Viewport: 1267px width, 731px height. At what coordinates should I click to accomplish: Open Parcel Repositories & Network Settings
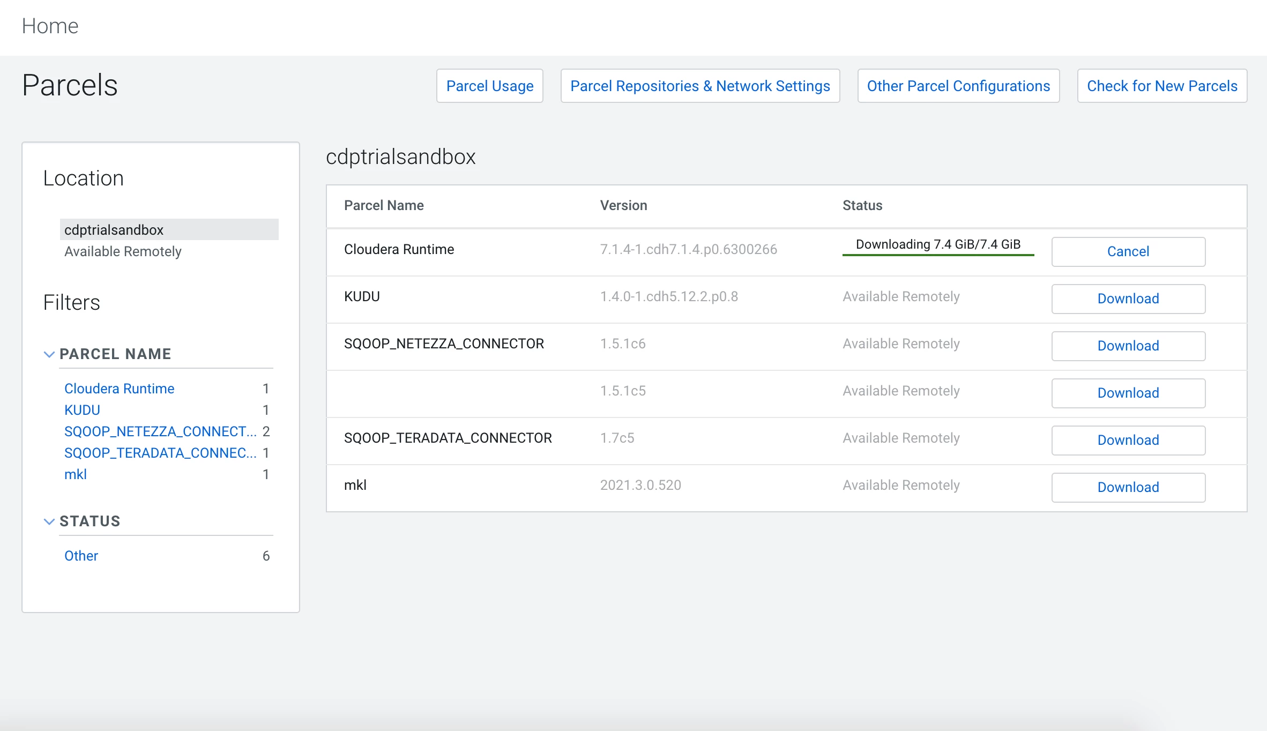click(700, 86)
